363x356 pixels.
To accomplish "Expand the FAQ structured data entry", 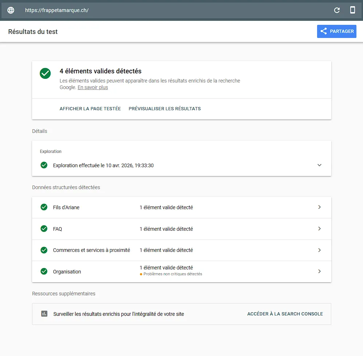I will [x=320, y=229].
